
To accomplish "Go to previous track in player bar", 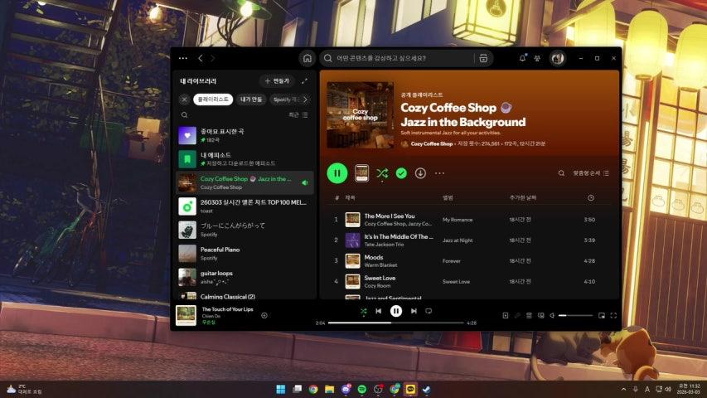I will [379, 311].
